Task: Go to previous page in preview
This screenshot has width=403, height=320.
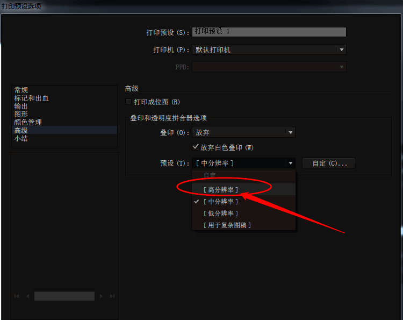Action: coord(27,296)
